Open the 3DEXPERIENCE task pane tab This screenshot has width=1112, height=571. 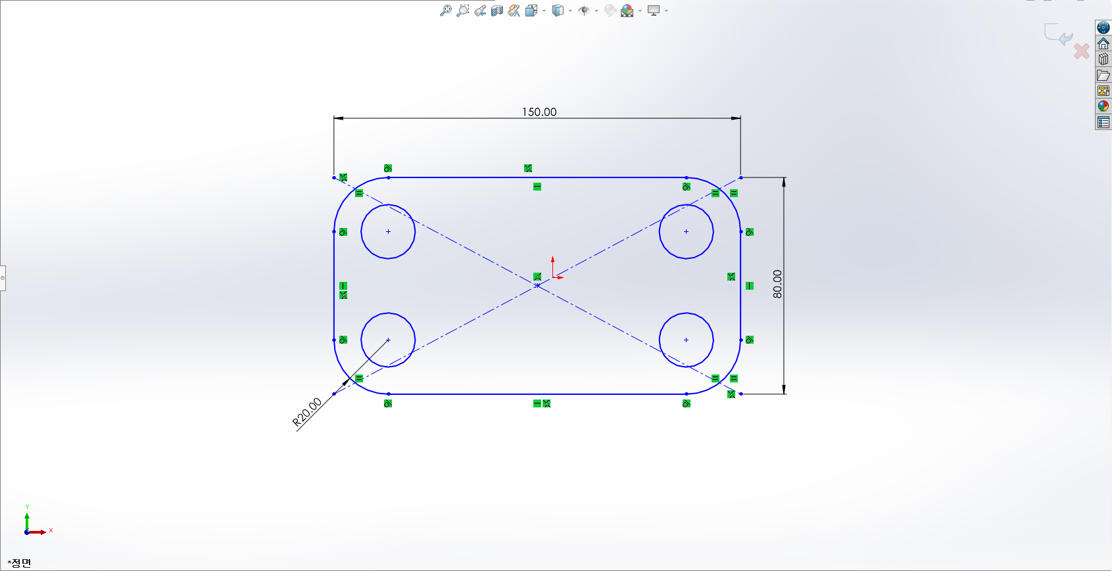coord(1103,28)
